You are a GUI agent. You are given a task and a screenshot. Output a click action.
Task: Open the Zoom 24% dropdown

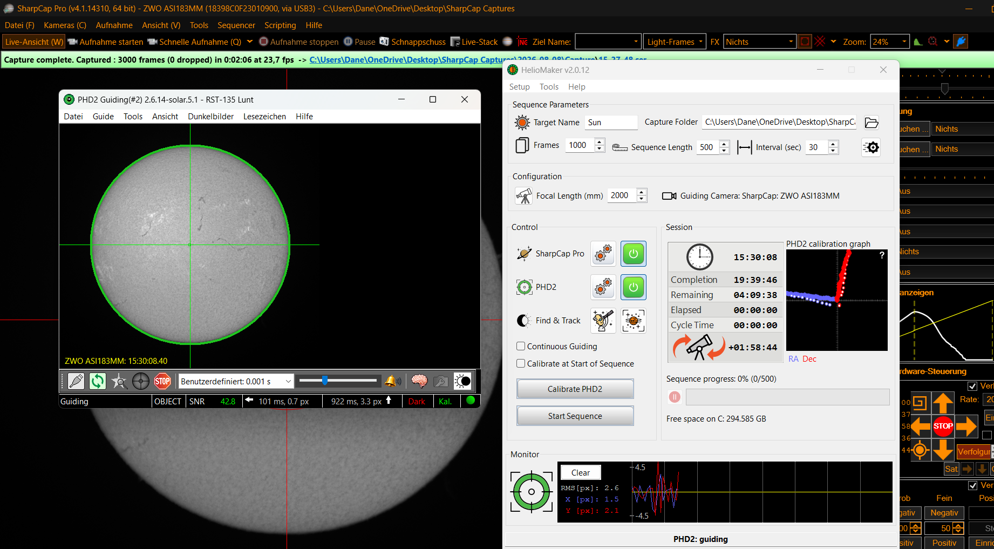(890, 42)
